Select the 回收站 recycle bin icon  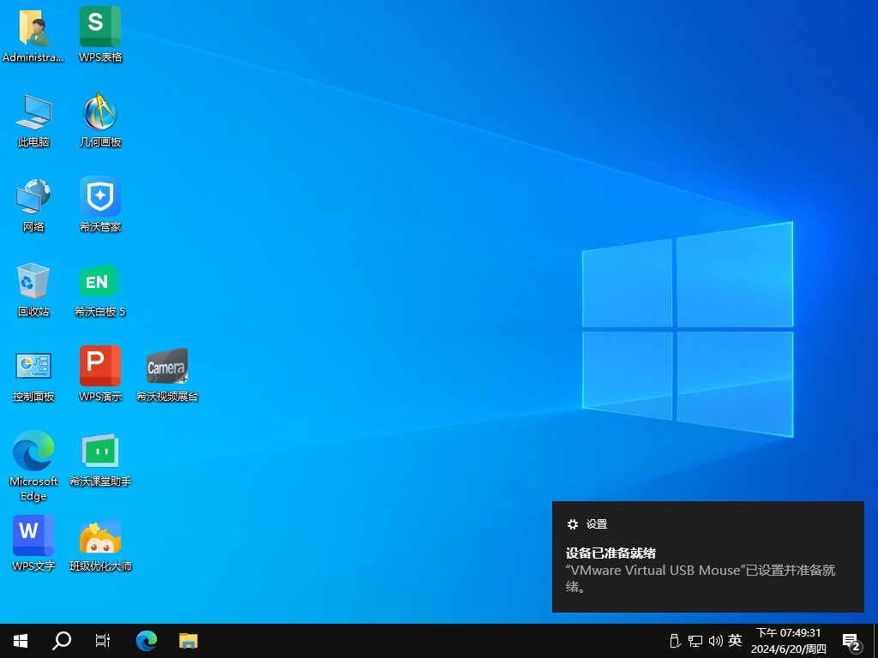(x=33, y=290)
